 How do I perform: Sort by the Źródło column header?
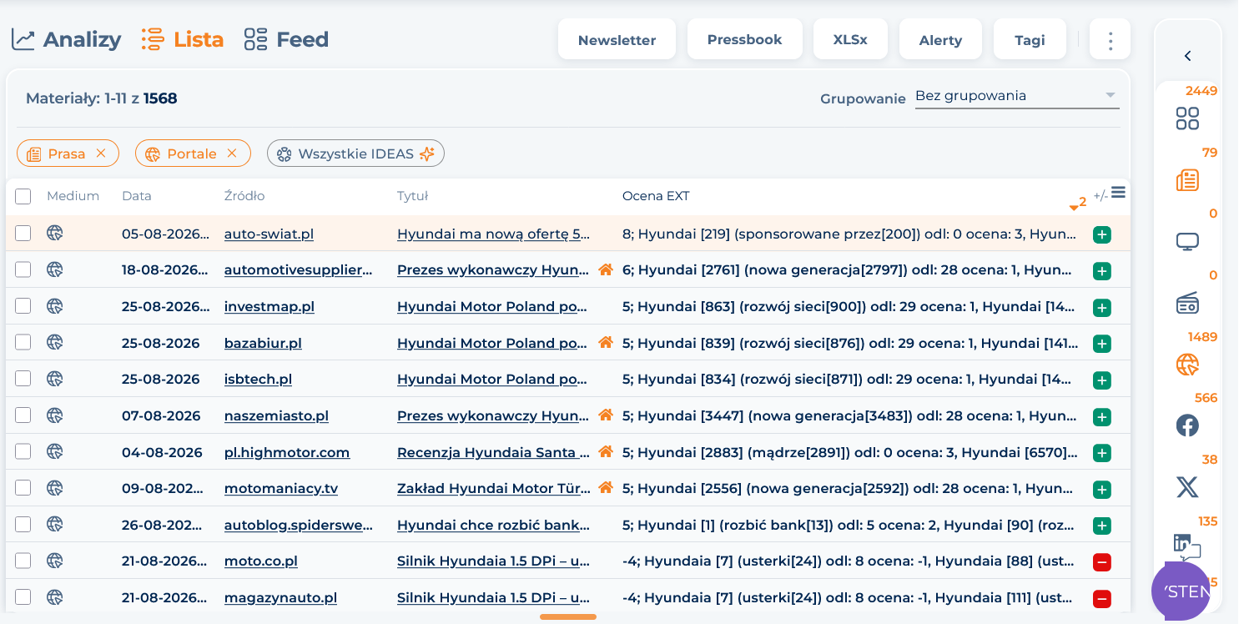(244, 196)
